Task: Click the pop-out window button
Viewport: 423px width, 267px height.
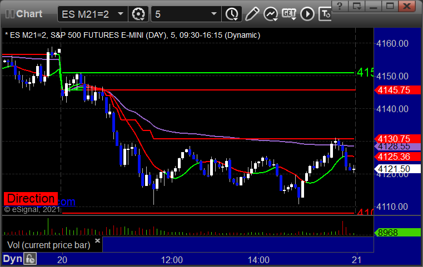Action: point(356,6)
